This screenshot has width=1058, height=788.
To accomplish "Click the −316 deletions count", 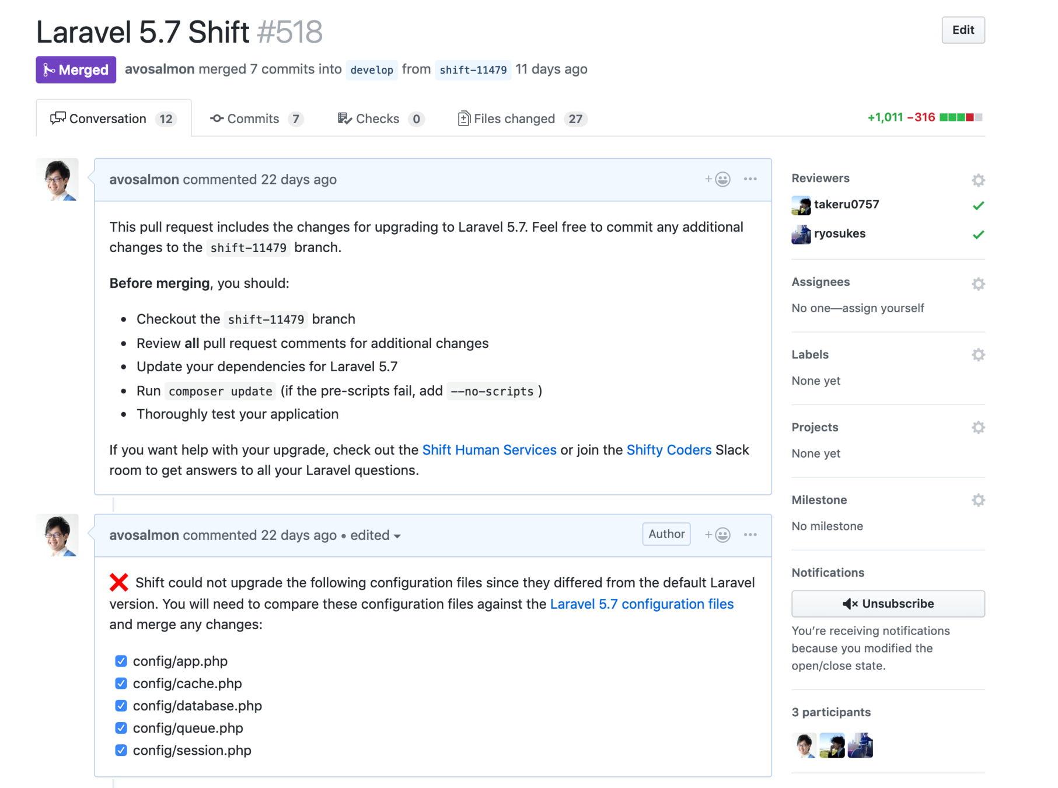I will pos(921,117).
